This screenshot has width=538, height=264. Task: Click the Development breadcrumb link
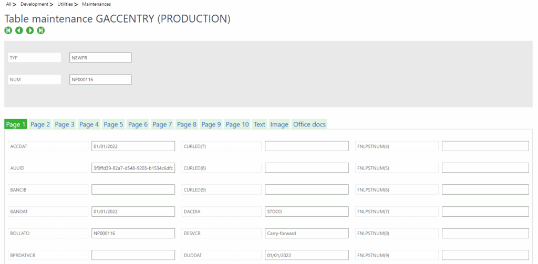[34, 4]
